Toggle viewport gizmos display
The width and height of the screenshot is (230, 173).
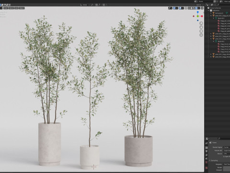174,8
